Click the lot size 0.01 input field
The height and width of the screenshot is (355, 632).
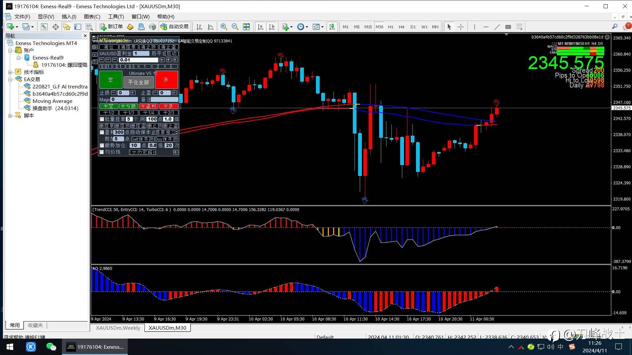click(138, 60)
